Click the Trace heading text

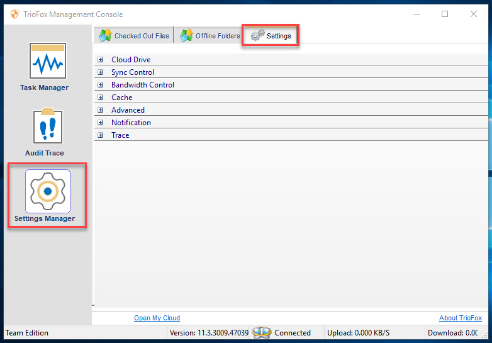(x=120, y=135)
